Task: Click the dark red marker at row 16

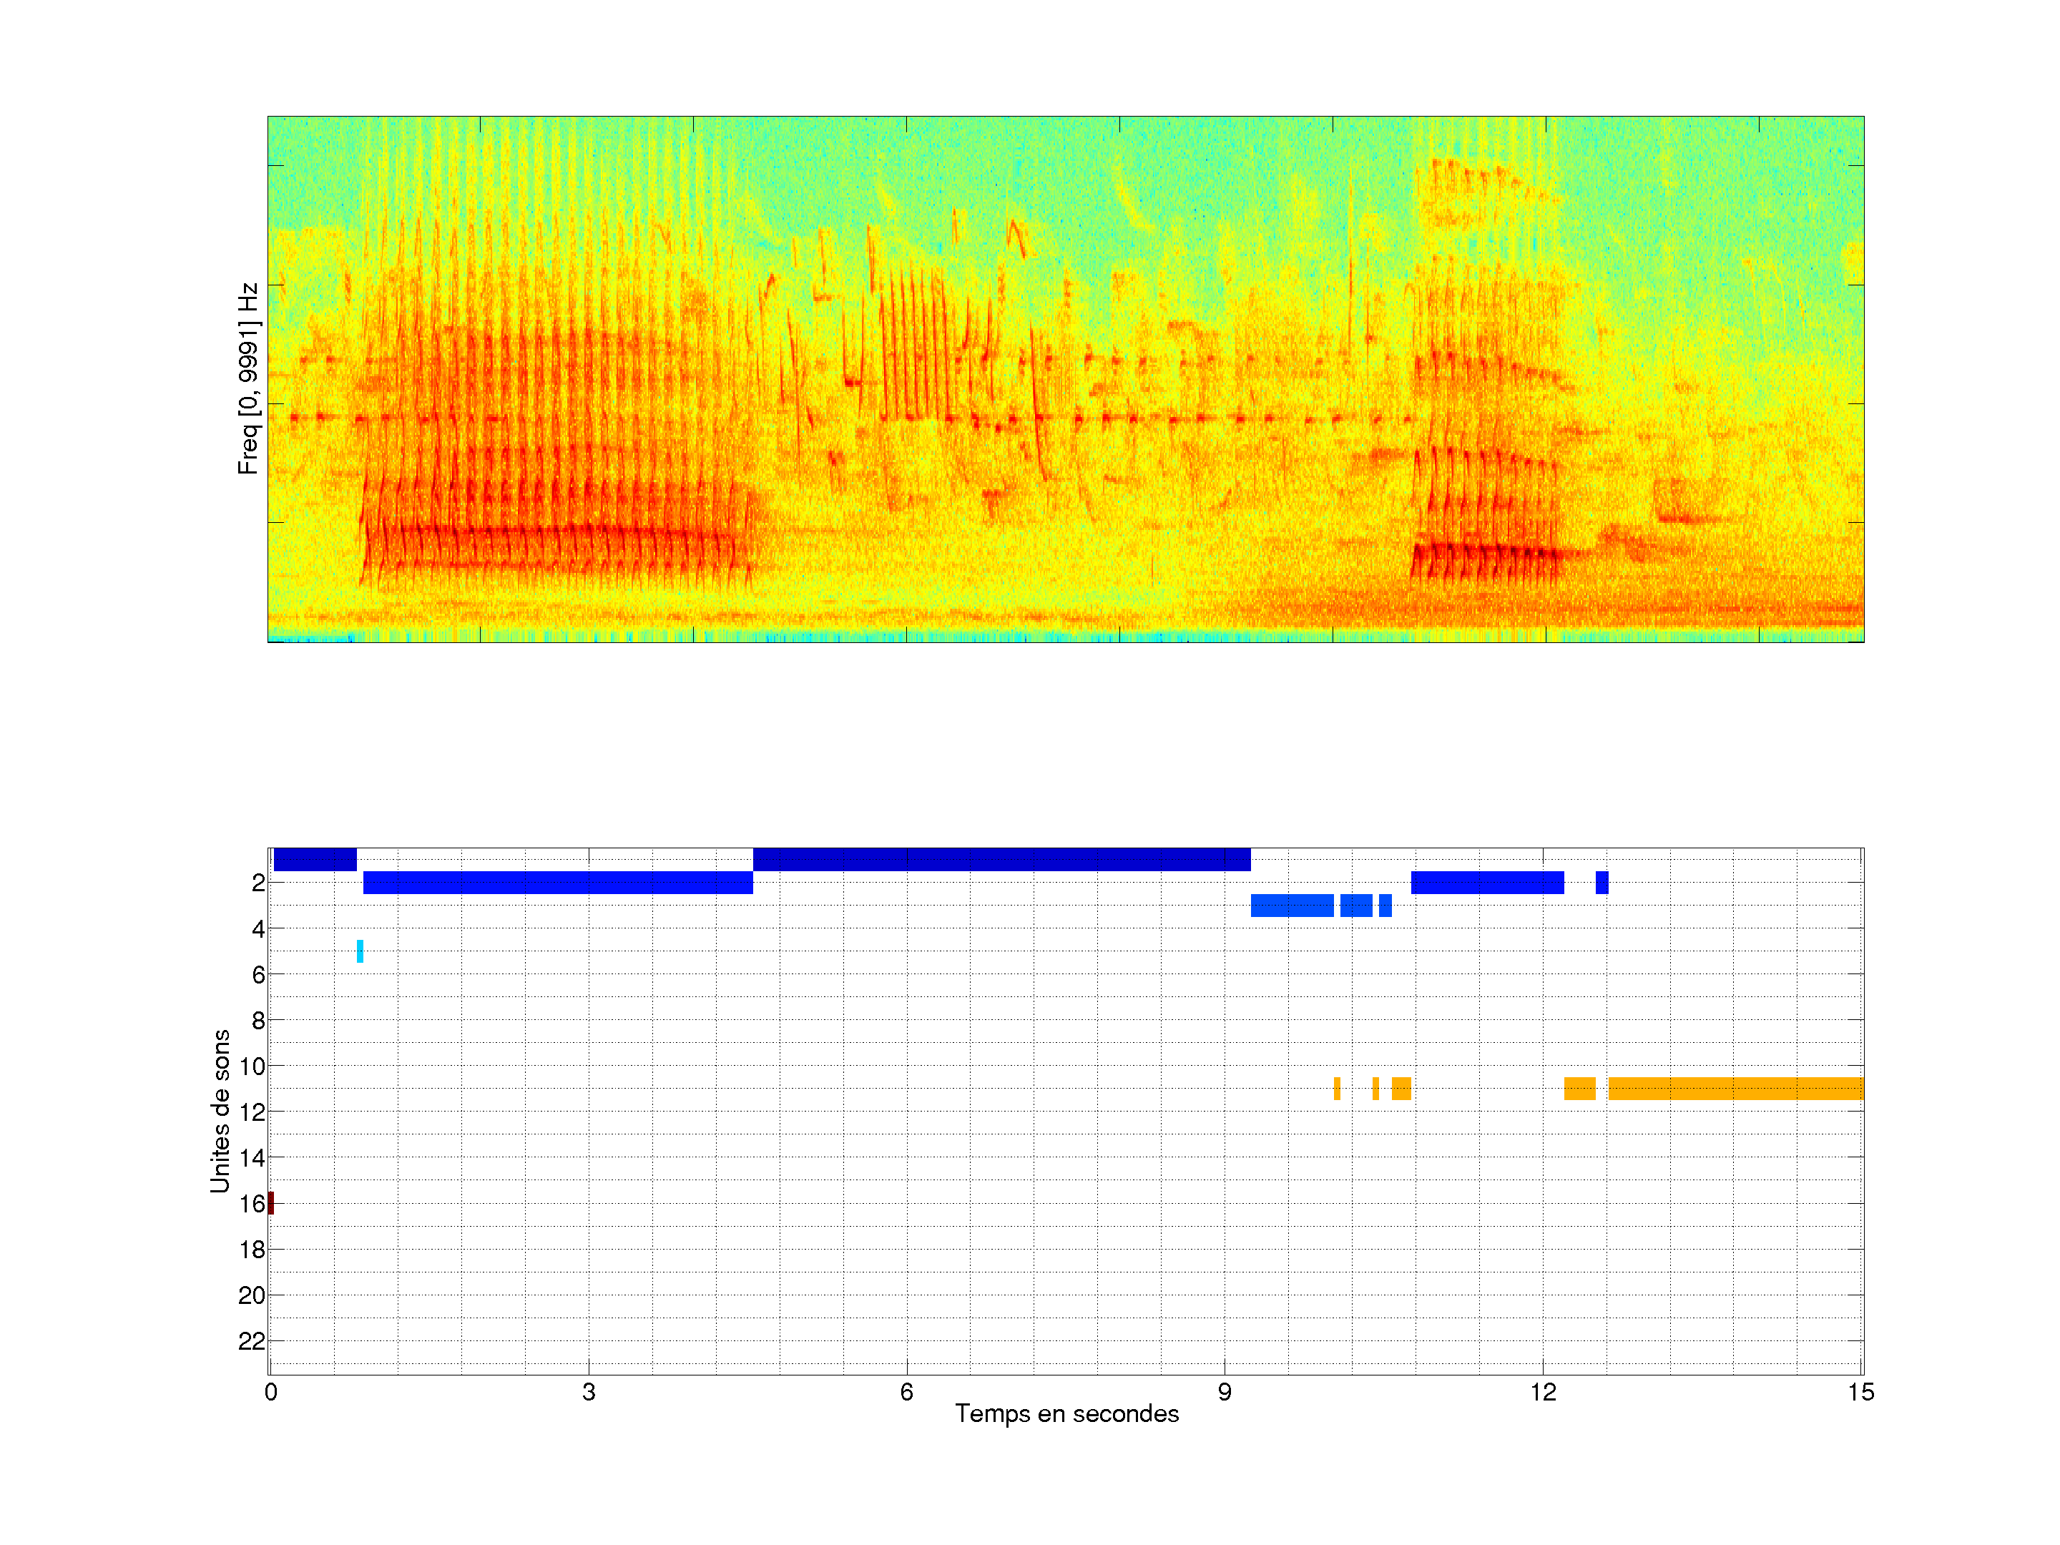Action: 271,1203
